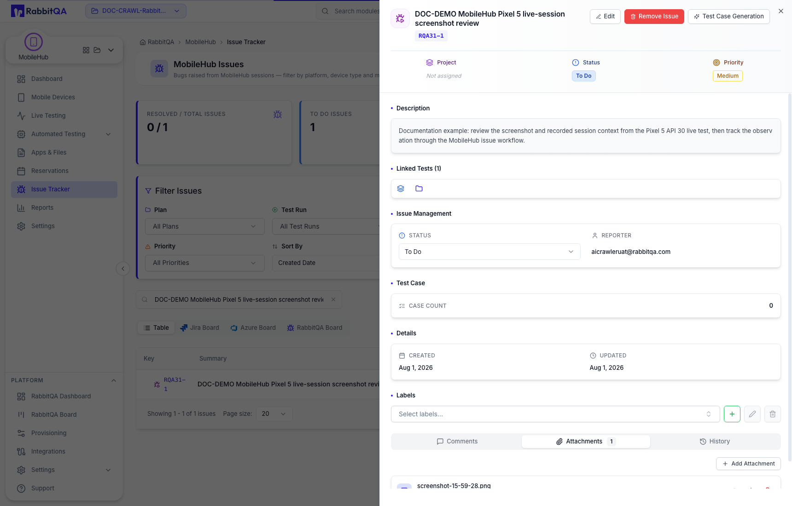This screenshot has width=792, height=506.
Task: Open the All Priorities dropdown
Action: (205, 263)
